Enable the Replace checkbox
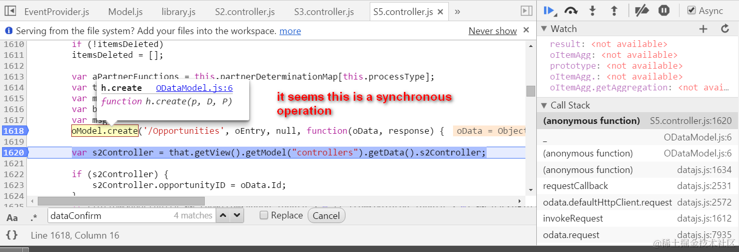The width and height of the screenshot is (739, 252). [x=264, y=215]
